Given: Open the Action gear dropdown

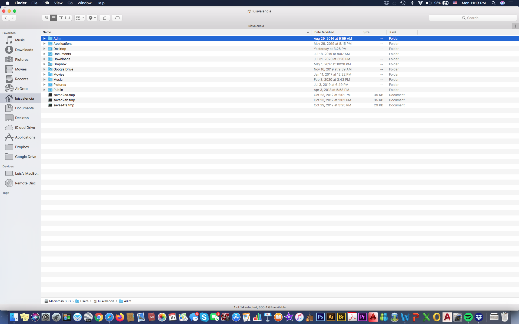Looking at the screenshot, I should pyautogui.click(x=92, y=18).
